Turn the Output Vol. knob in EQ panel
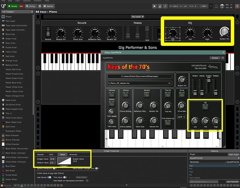240x188 pixels. pyautogui.click(x=224, y=32)
